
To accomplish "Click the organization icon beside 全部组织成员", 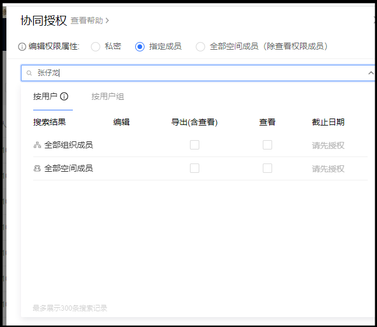I will point(37,145).
